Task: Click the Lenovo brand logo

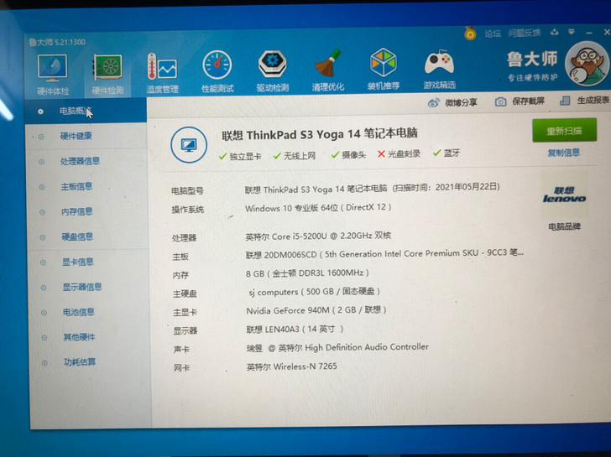Action: 564,195
